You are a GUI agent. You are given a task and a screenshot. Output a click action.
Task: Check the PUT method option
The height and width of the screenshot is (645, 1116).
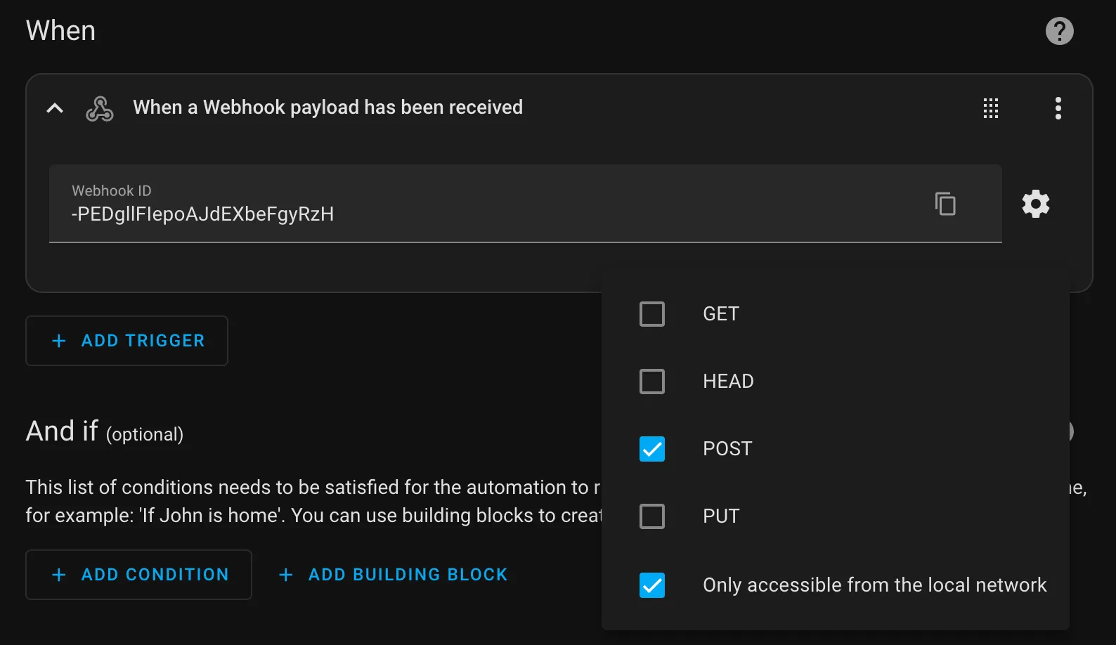coord(652,516)
